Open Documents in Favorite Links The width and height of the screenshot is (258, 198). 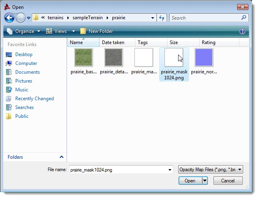point(27,72)
